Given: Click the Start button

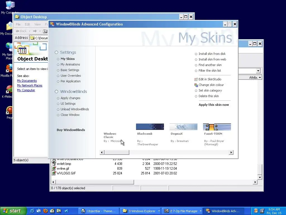Looking at the screenshot, I should pos(13,211).
